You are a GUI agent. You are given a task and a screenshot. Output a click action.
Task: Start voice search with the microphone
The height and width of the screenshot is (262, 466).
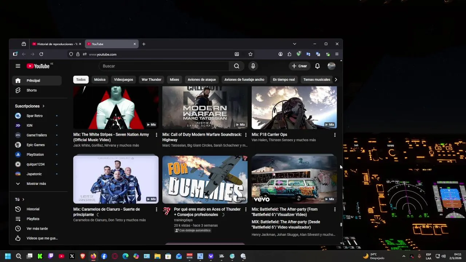click(x=253, y=66)
